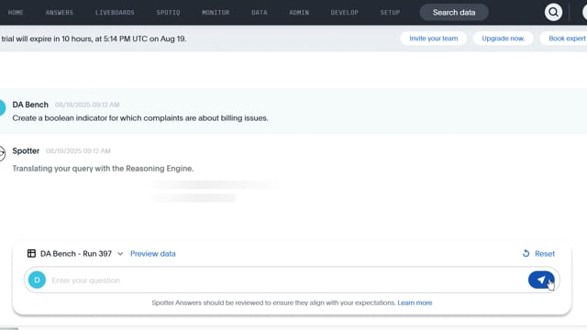This screenshot has width=587, height=330.
Task: Click the table icon beside DA Bench - Run 397
Action: point(31,254)
